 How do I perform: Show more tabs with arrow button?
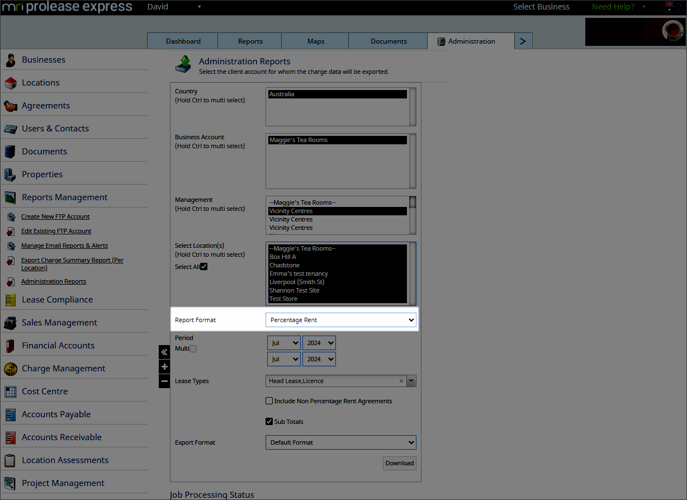(523, 41)
